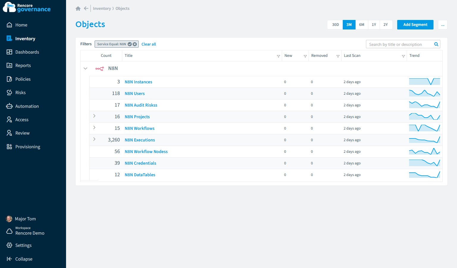Open the N8N Credentials link
The image size is (457, 268).
140,163
